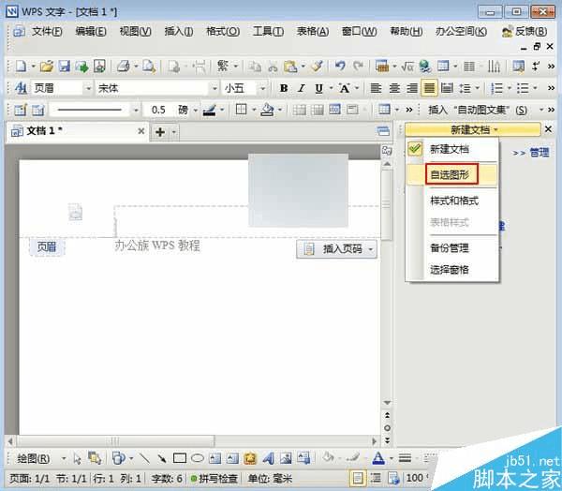This screenshot has height=491, width=562.
Task: Open the 插入(I) menu
Action: [179, 32]
